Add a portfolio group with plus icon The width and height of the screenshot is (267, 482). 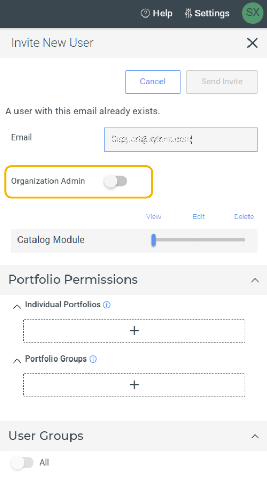point(134,385)
